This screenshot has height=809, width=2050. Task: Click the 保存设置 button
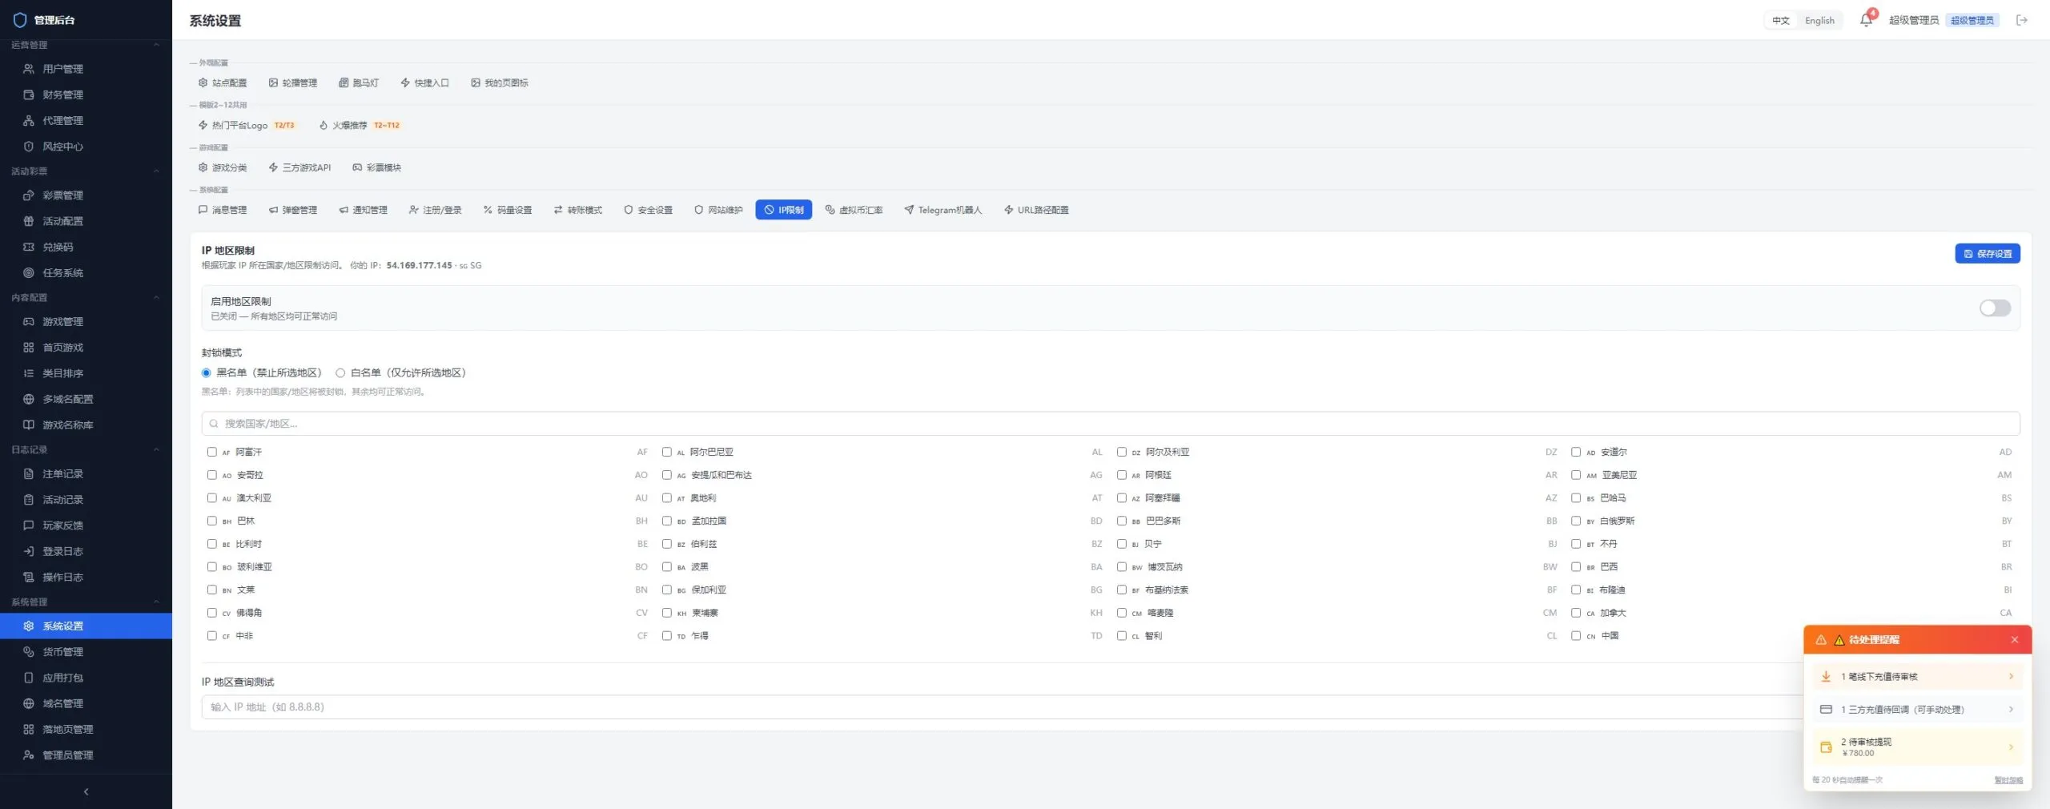point(1988,254)
